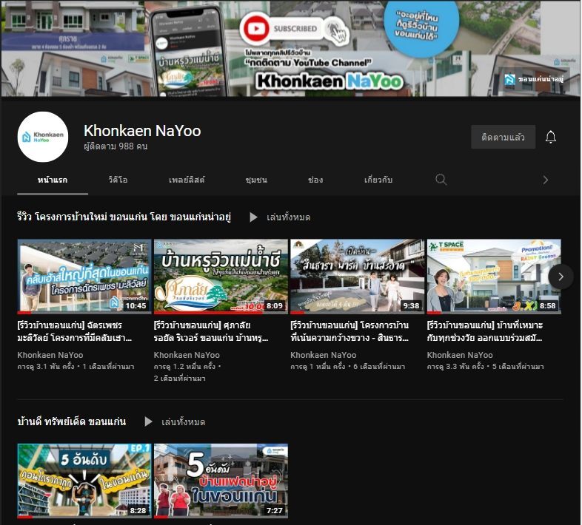Screen dimensions: 582x525
Task: Click subscriber count ผู้ติดตาม 988 คน
Action: [x=116, y=146]
